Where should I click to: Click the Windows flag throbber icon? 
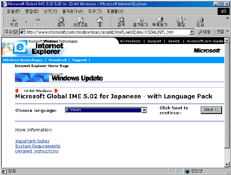coord(223,12)
